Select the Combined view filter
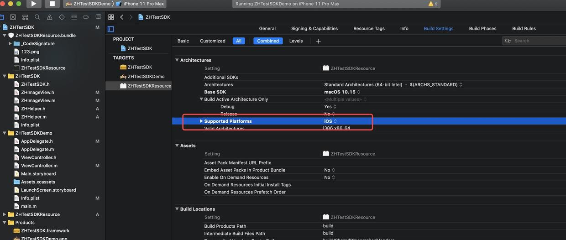The image size is (566, 240). tap(268, 41)
